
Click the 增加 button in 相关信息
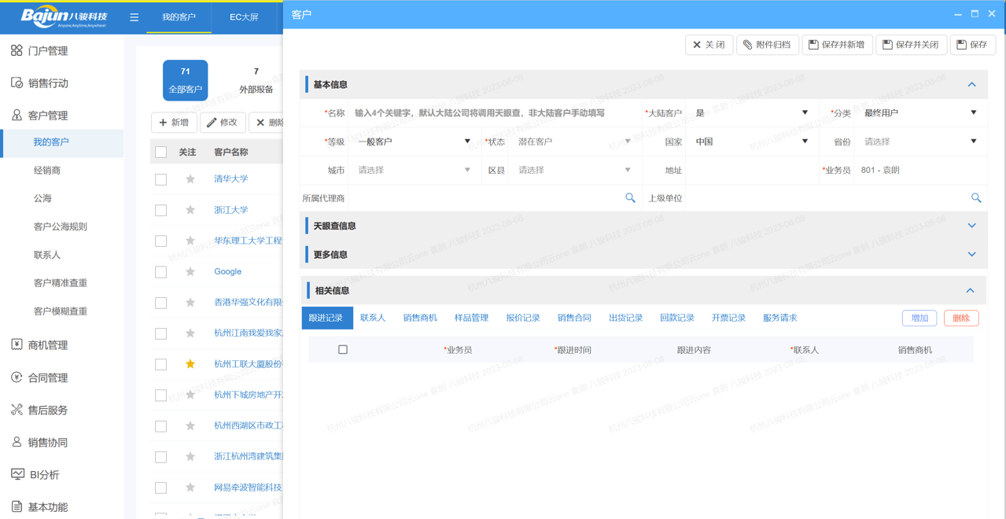point(919,318)
